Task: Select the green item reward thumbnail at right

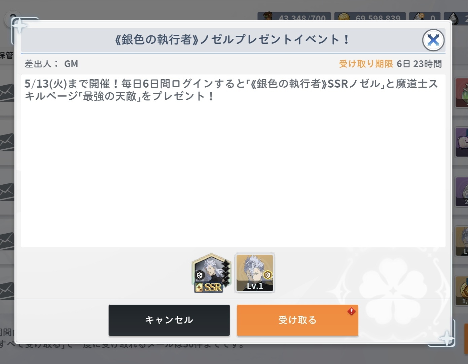Action: pos(462,93)
